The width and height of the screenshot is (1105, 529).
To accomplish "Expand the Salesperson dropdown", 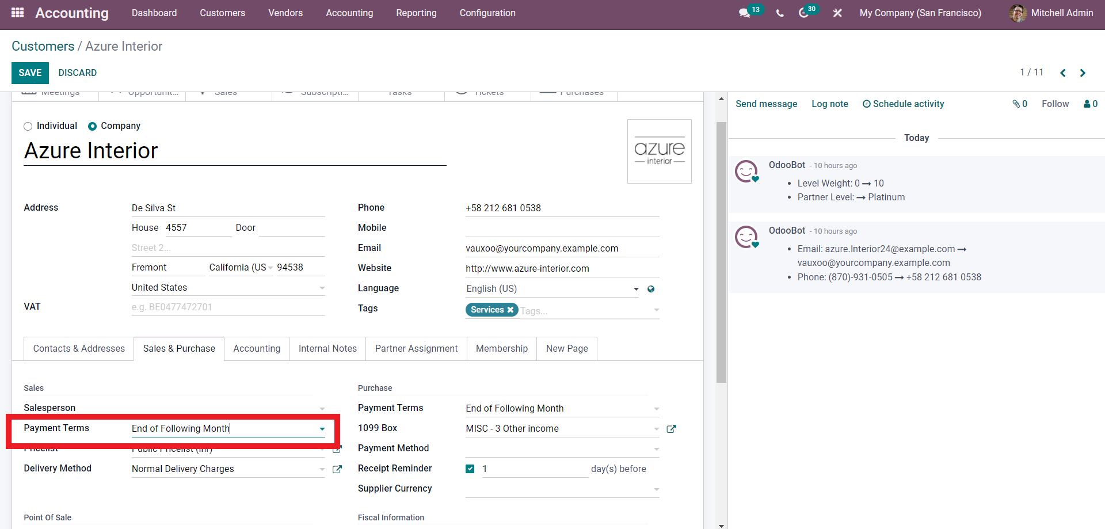I will [322, 409].
